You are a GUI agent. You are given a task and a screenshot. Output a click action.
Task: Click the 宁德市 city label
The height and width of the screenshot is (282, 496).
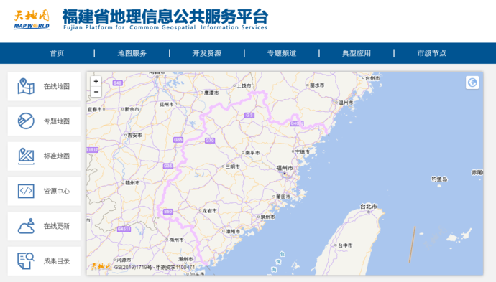click(302, 151)
